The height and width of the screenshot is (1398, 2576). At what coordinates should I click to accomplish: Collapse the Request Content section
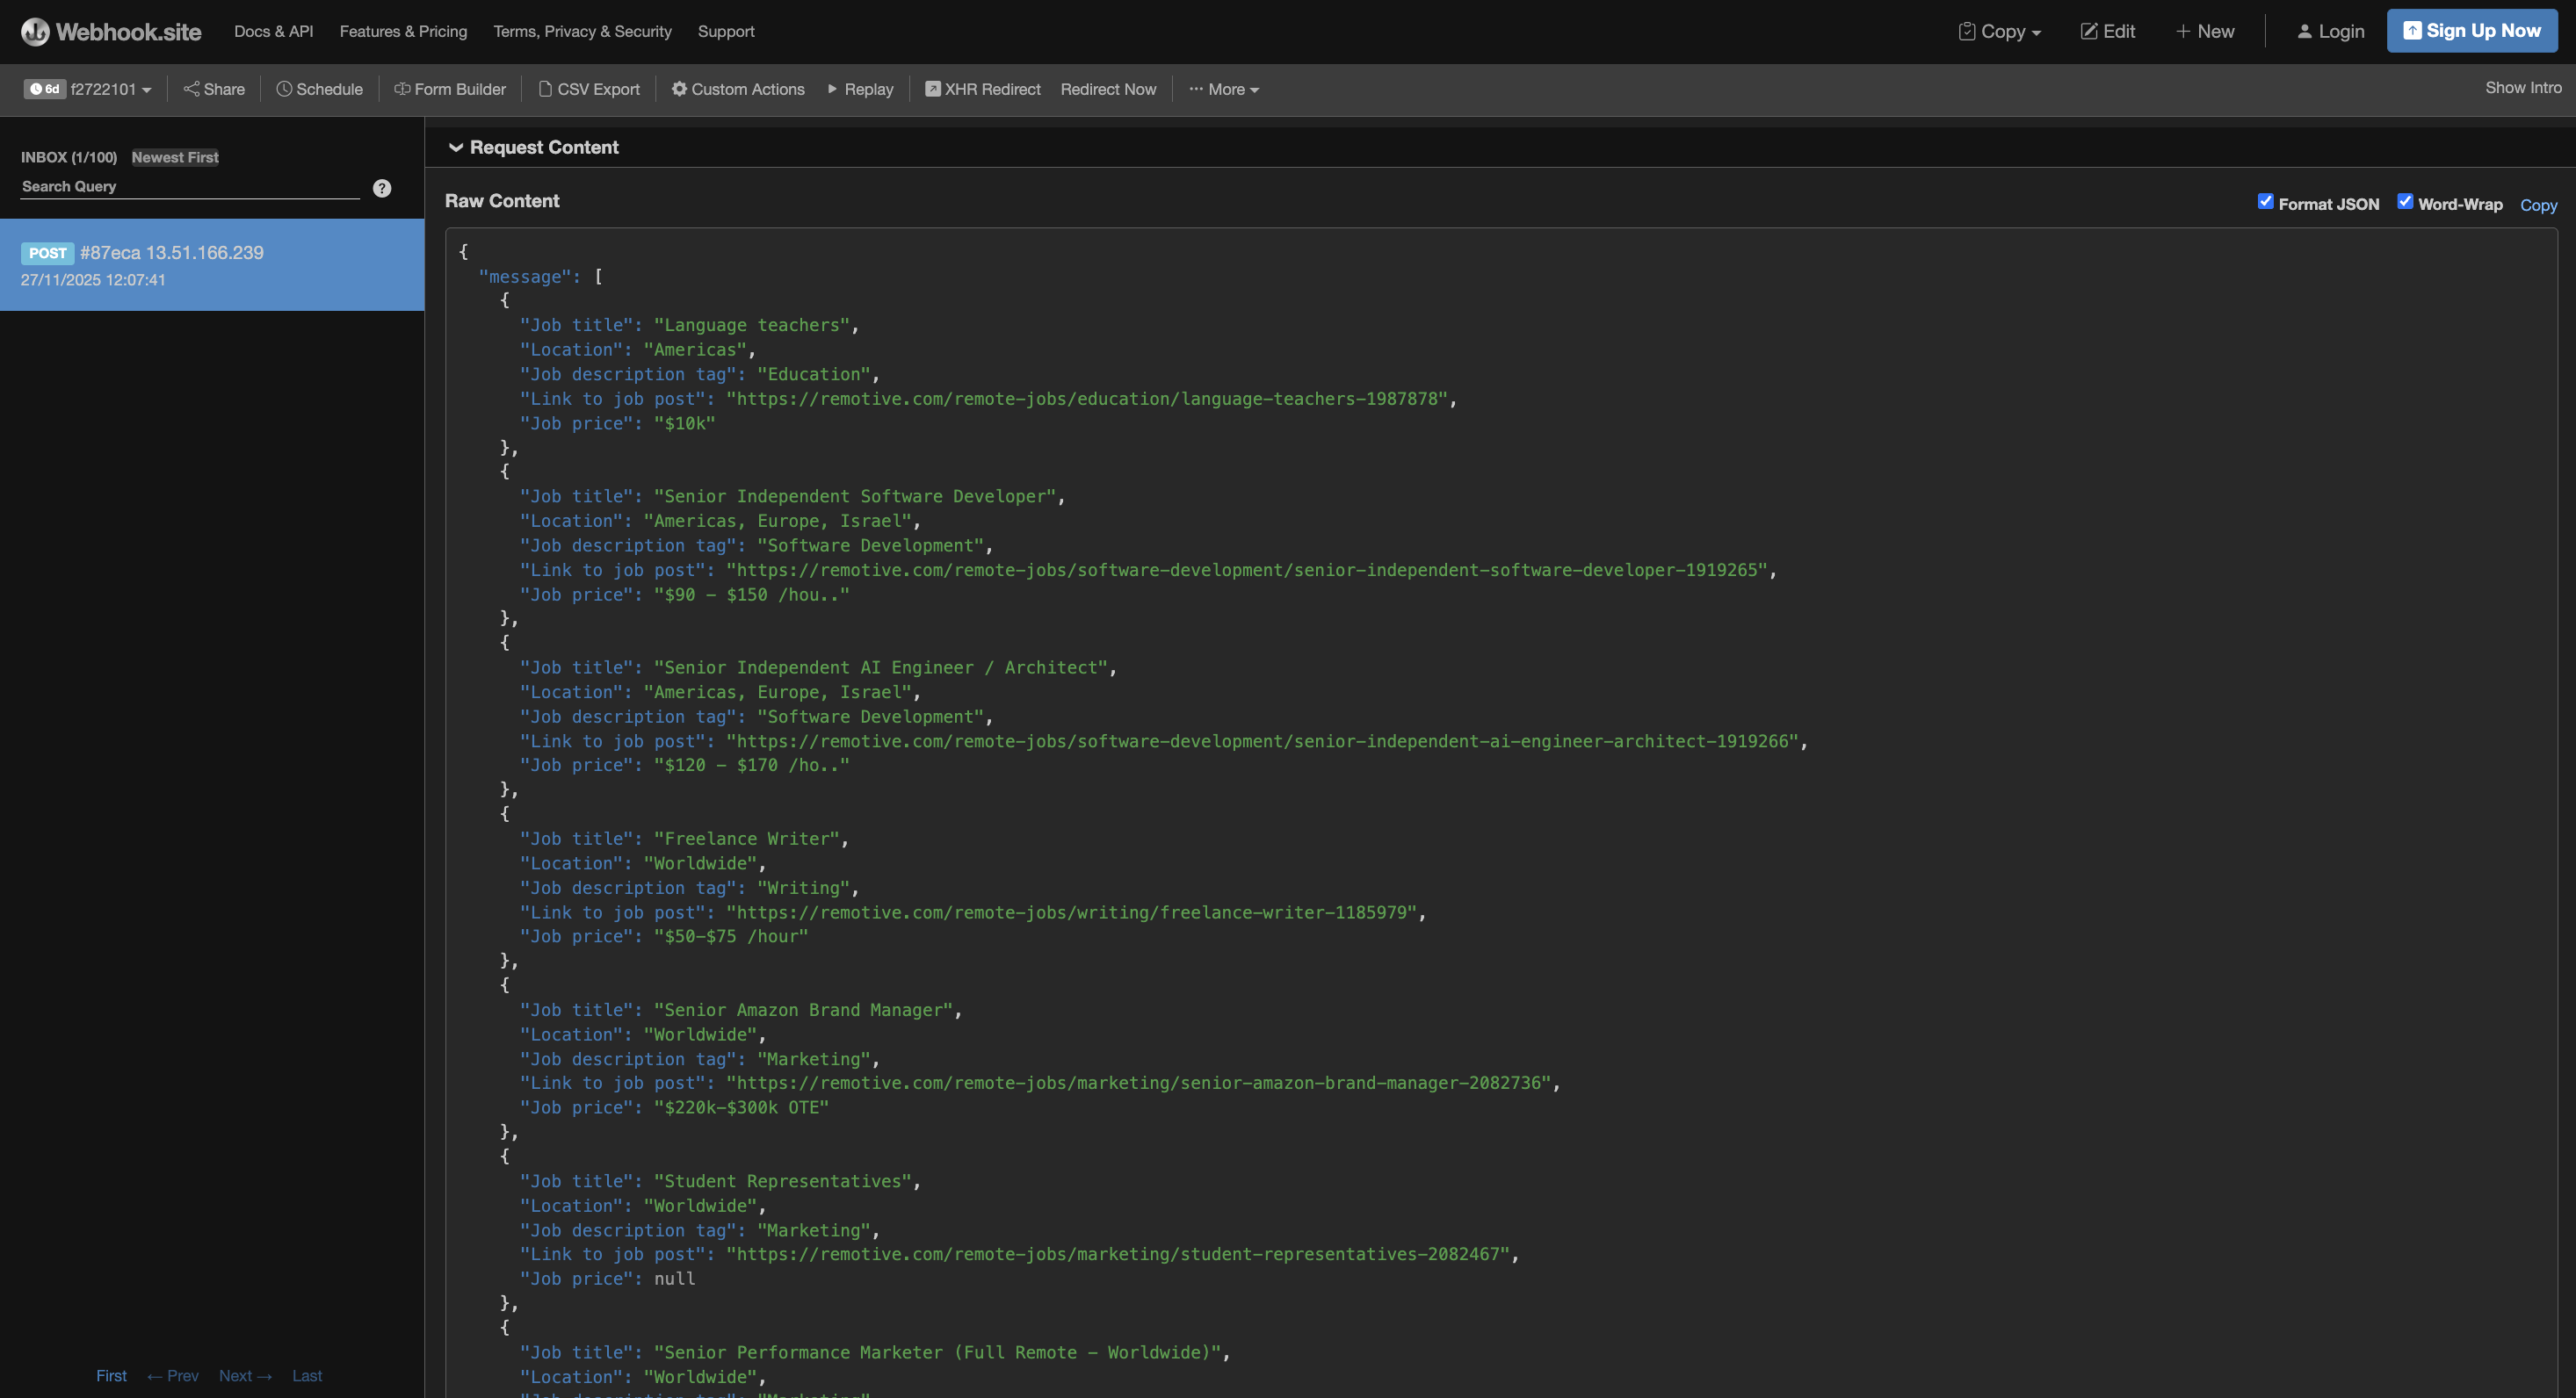tap(457, 147)
